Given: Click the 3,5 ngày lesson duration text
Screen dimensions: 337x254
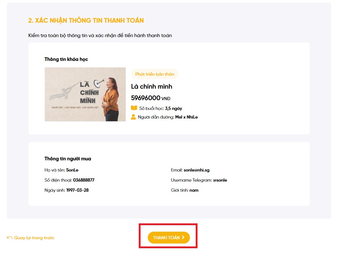Looking at the screenshot, I should pos(173,108).
